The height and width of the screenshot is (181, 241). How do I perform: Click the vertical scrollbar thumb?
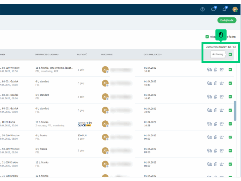pos(235,111)
